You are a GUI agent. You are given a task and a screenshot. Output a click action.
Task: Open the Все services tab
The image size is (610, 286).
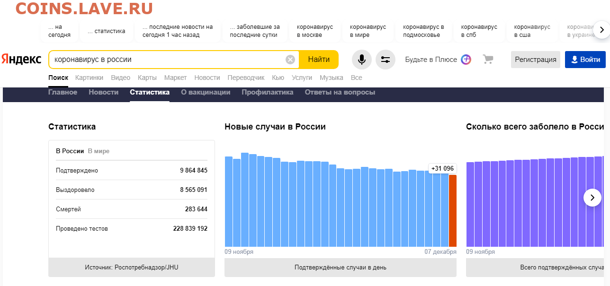click(357, 78)
